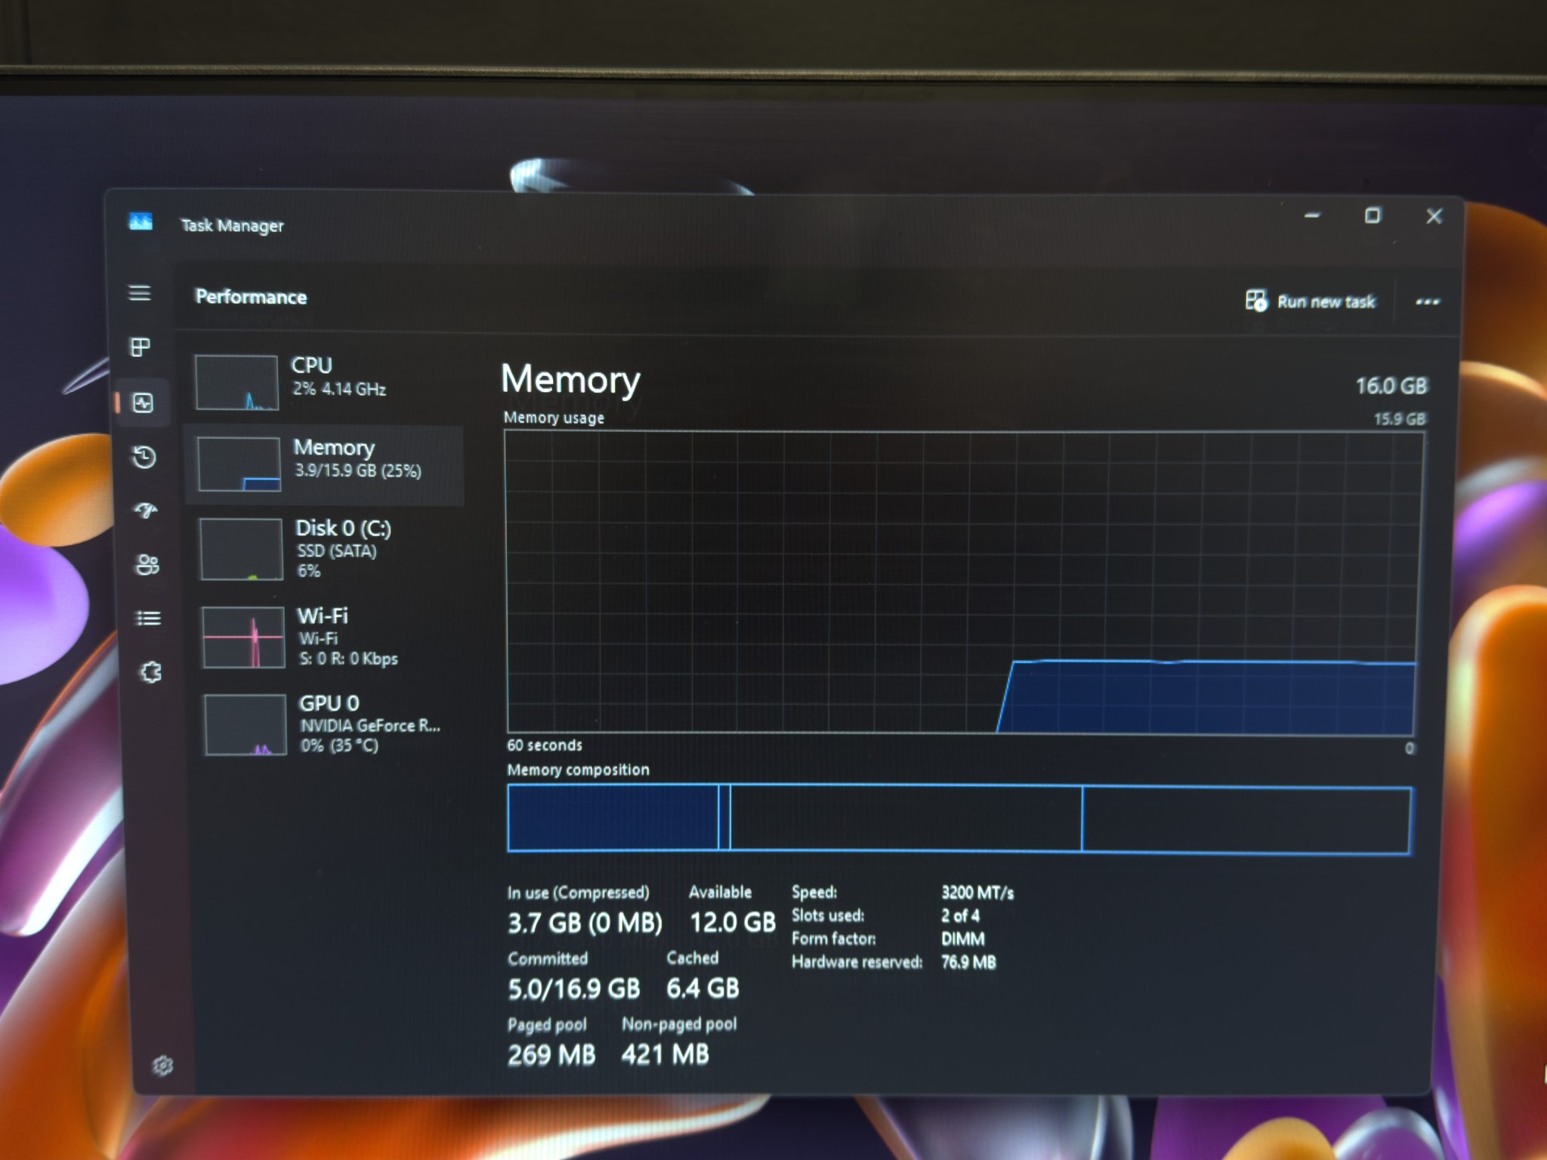Open the Users page icon
Image resolution: width=1547 pixels, height=1160 pixels.
pos(147,564)
